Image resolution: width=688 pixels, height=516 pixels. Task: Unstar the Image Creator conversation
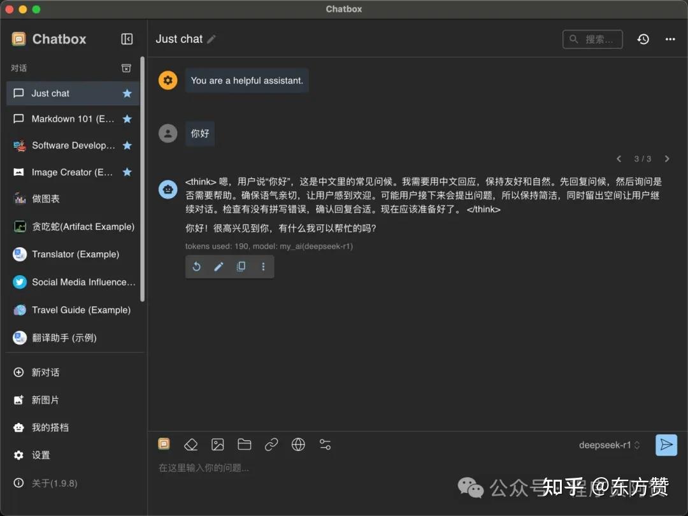tap(127, 172)
